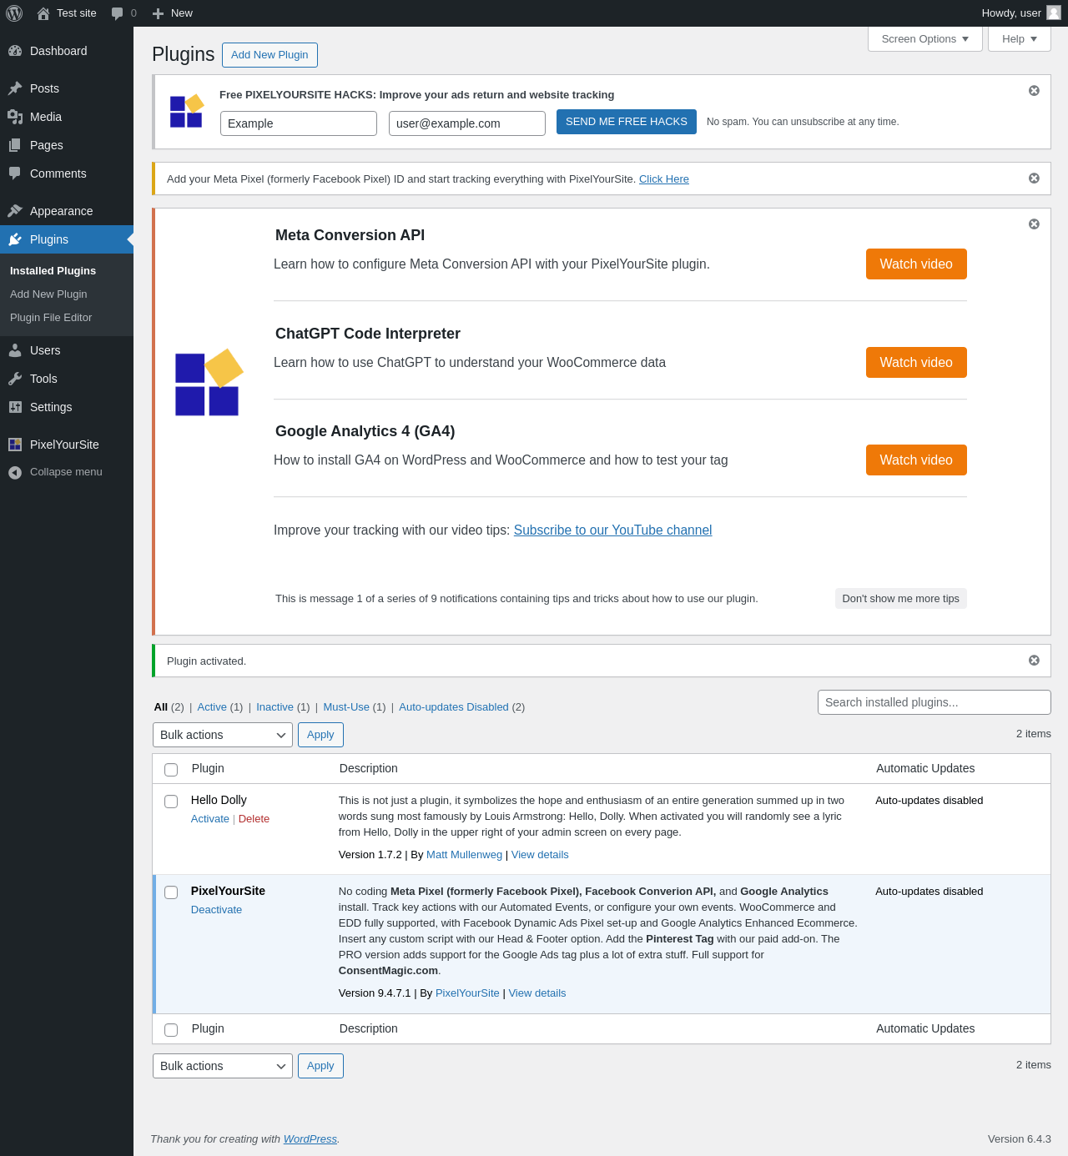
Task: Open Appearance brush icon in sidebar
Action: point(15,211)
